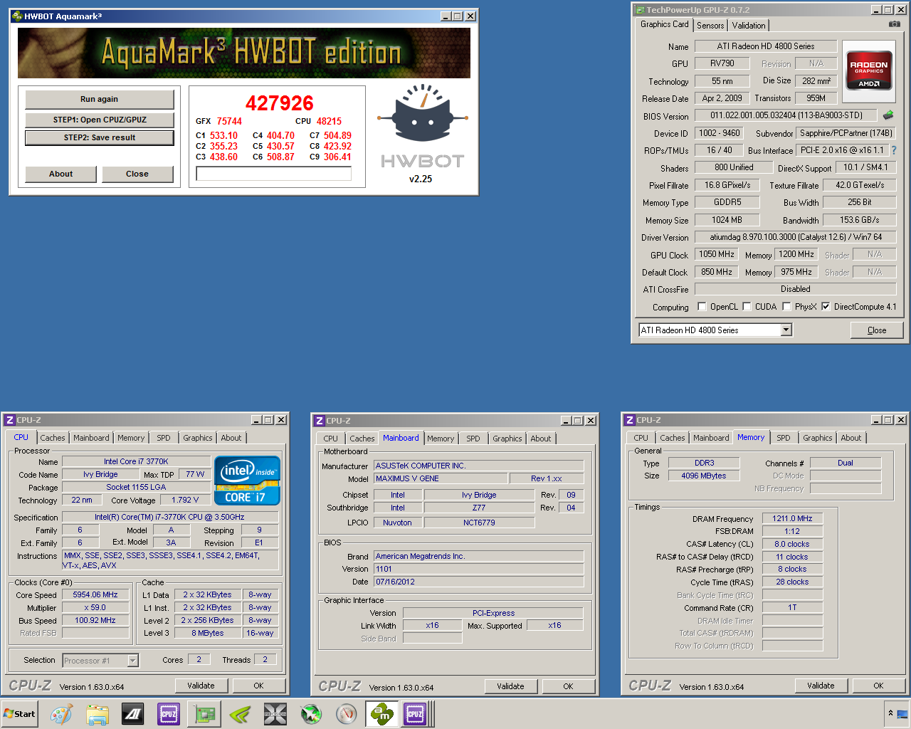Screen dimensions: 911x729
Task: Click the empty text field below Aquamark scores
Action: (274, 174)
